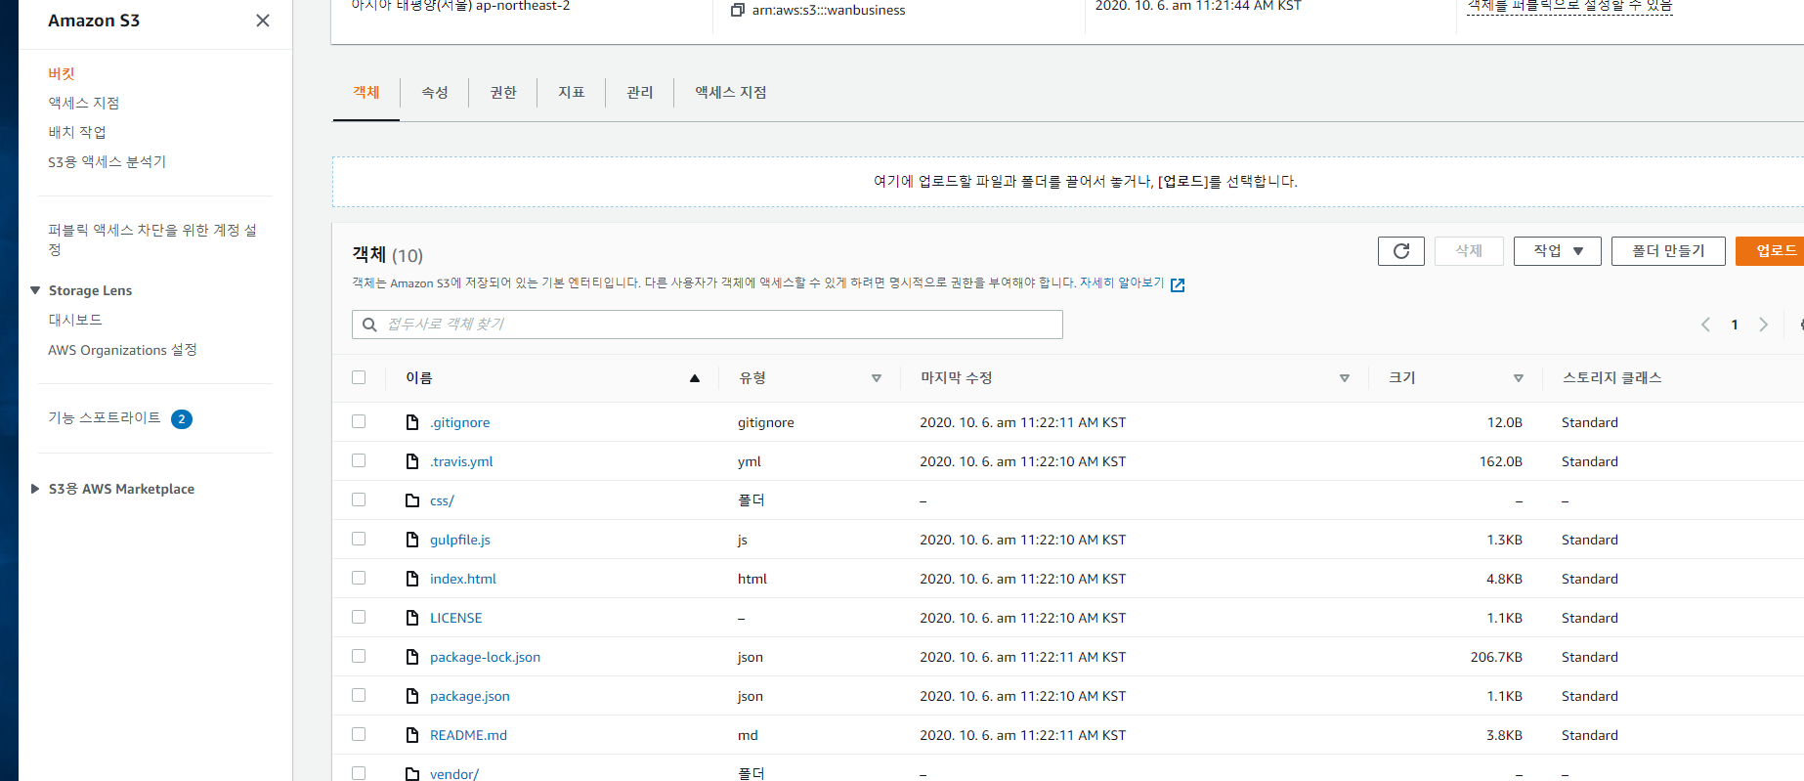Click the feature spotlight badge 2
Image resolution: width=1804 pixels, height=781 pixels.
pyautogui.click(x=182, y=419)
